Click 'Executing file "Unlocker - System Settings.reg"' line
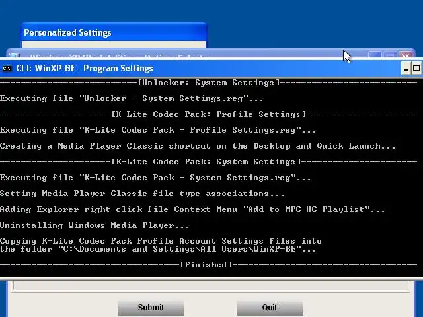423x317 pixels. coord(132,98)
